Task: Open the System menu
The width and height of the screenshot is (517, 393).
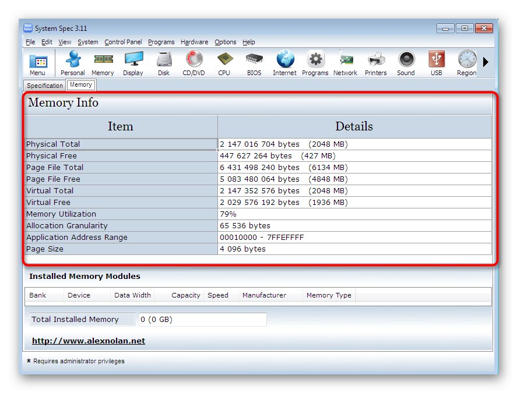Action: point(88,42)
